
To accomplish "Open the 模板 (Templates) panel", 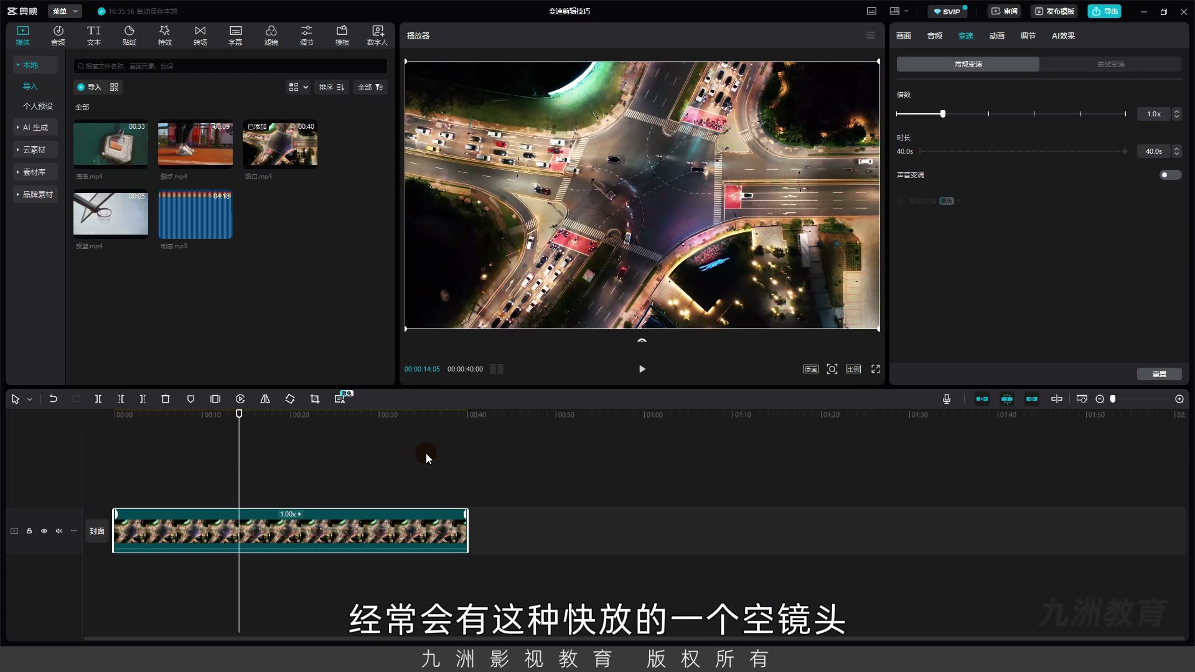I will pyautogui.click(x=342, y=35).
